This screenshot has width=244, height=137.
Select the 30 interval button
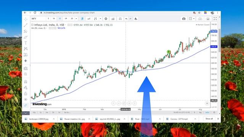[72, 19]
